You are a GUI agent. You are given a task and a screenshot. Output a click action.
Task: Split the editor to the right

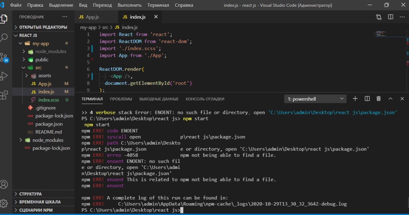pos(390,17)
